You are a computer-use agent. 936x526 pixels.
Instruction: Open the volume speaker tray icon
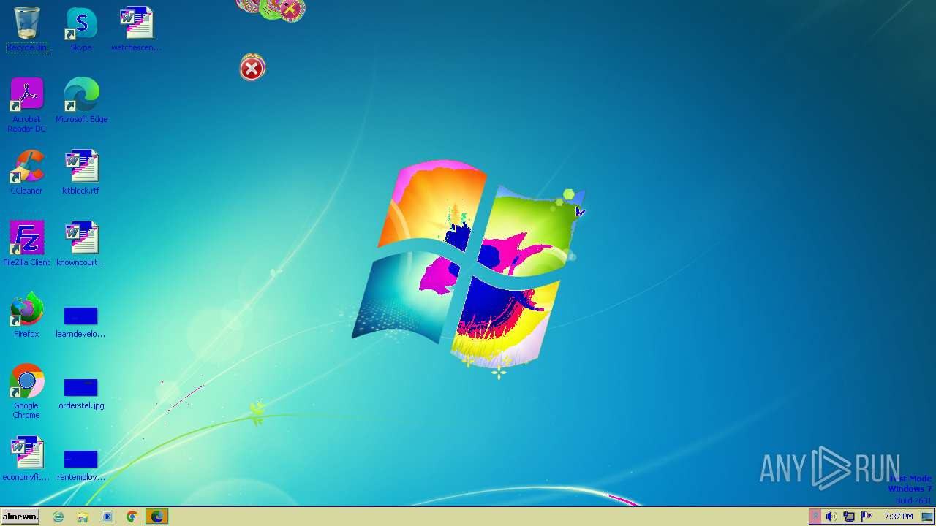831,517
